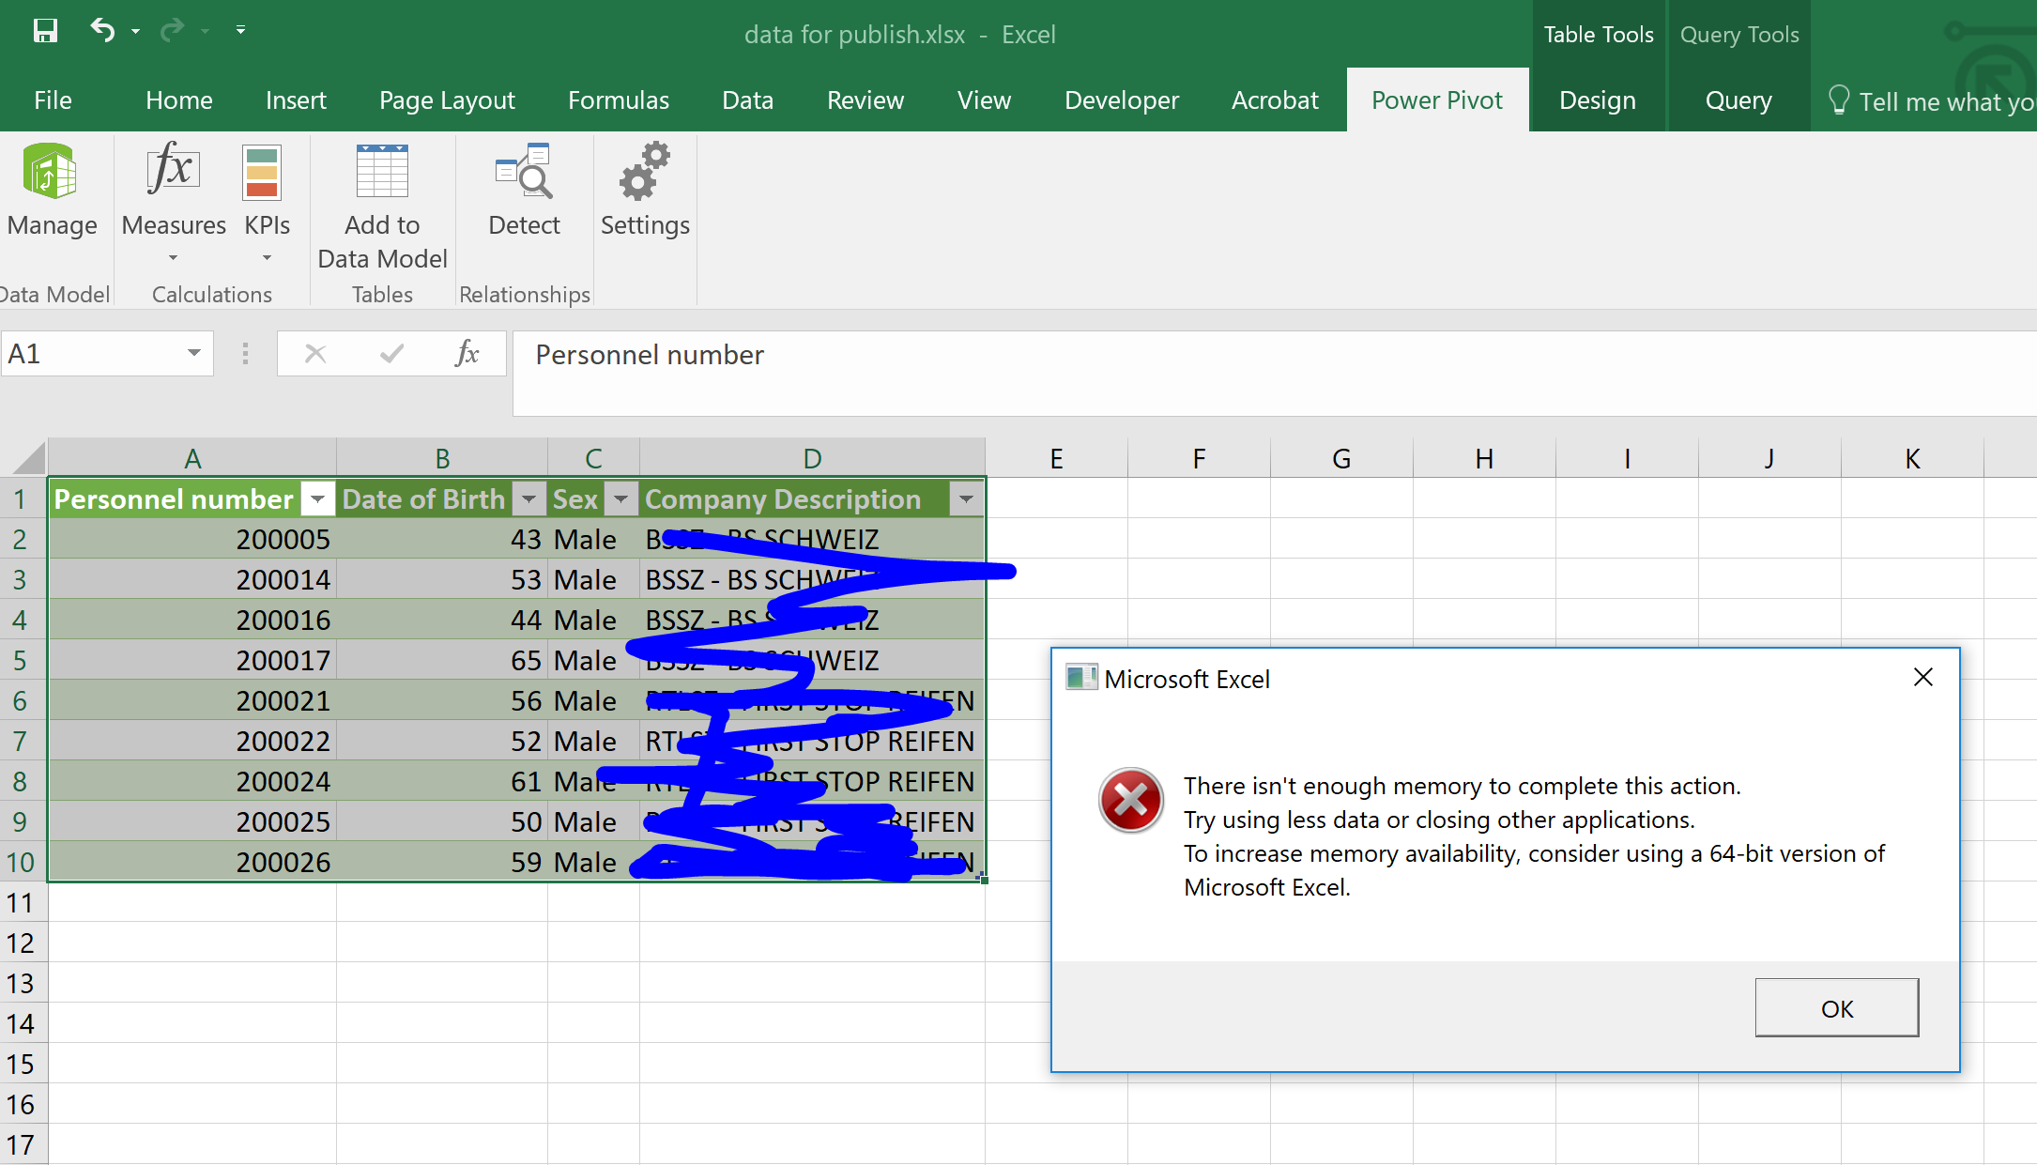Click the Insert Function fx button
The image size is (2037, 1165).
(467, 354)
